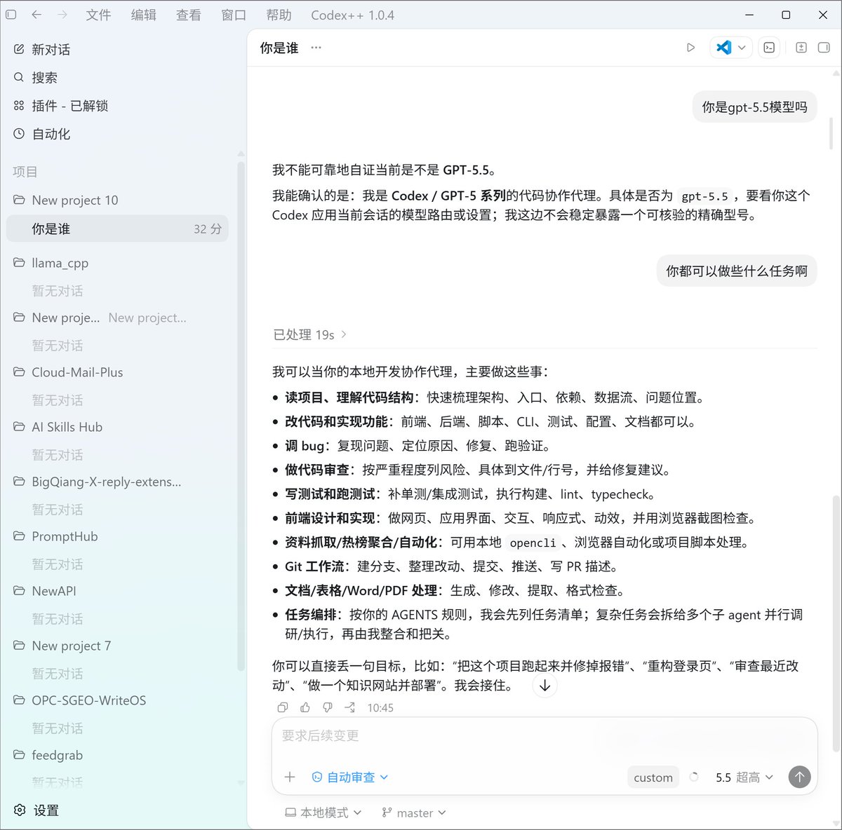This screenshot has height=830, width=842.
Task: Select the AI Skills Hub project
Action: [x=118, y=427]
